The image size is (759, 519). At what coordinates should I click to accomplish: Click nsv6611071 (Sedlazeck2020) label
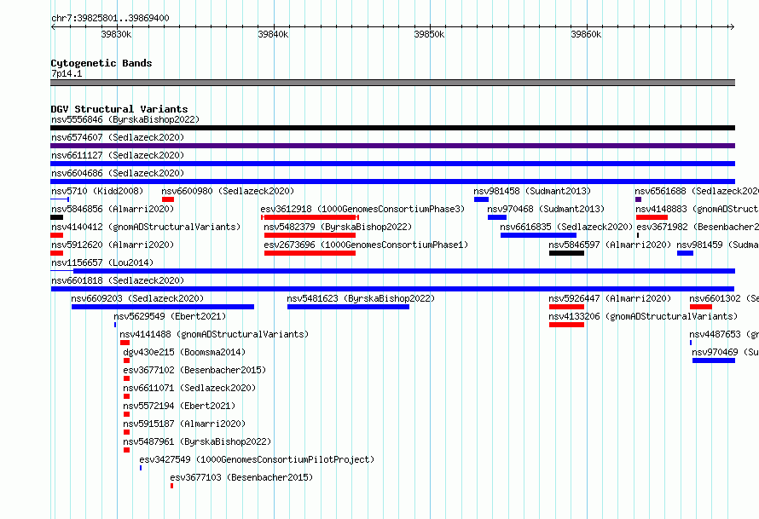[x=189, y=388]
